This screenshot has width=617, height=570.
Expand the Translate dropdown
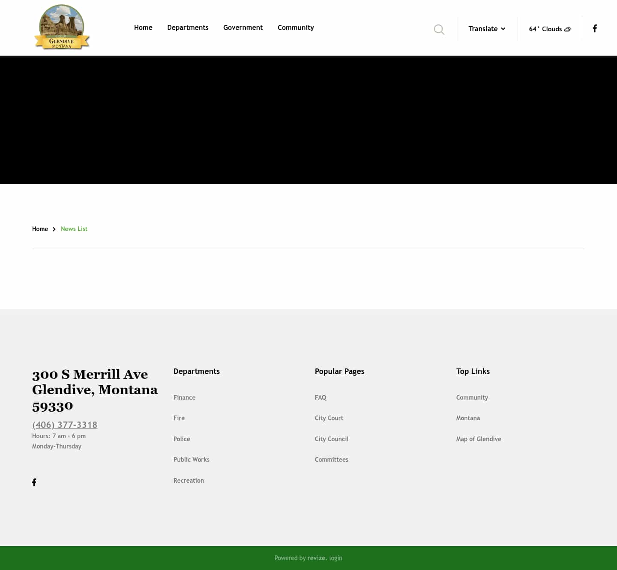(x=487, y=29)
